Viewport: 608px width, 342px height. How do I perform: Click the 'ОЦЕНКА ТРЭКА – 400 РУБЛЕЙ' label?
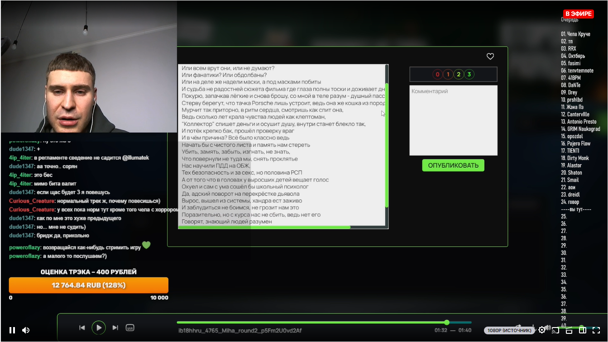pyautogui.click(x=89, y=272)
